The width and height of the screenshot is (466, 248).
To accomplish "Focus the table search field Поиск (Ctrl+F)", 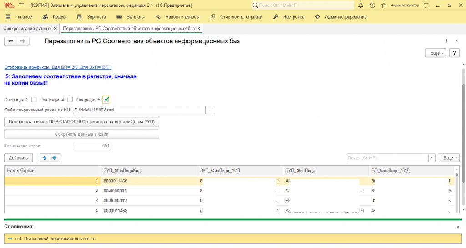I will coord(387,158).
